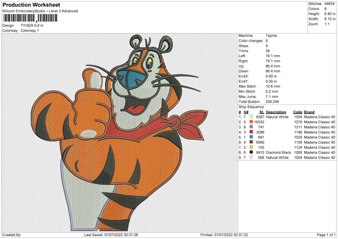Click stitch count 8387 in row 1

click(x=260, y=117)
